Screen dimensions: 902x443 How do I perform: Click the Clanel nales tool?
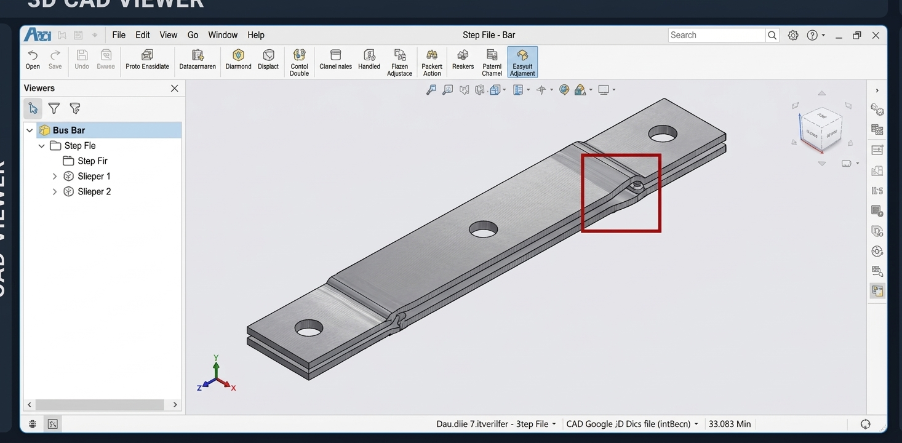[335, 60]
